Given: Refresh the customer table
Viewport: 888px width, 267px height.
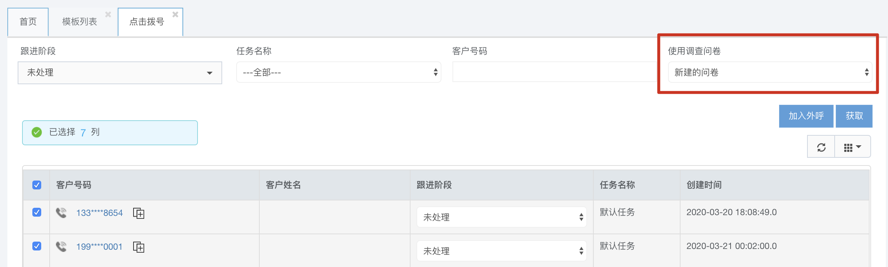Looking at the screenshot, I should pyautogui.click(x=821, y=147).
